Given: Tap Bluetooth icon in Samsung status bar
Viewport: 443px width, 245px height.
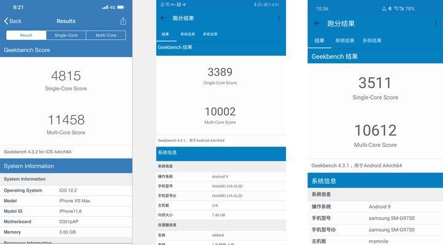Looking at the screenshot, I should [390, 9].
